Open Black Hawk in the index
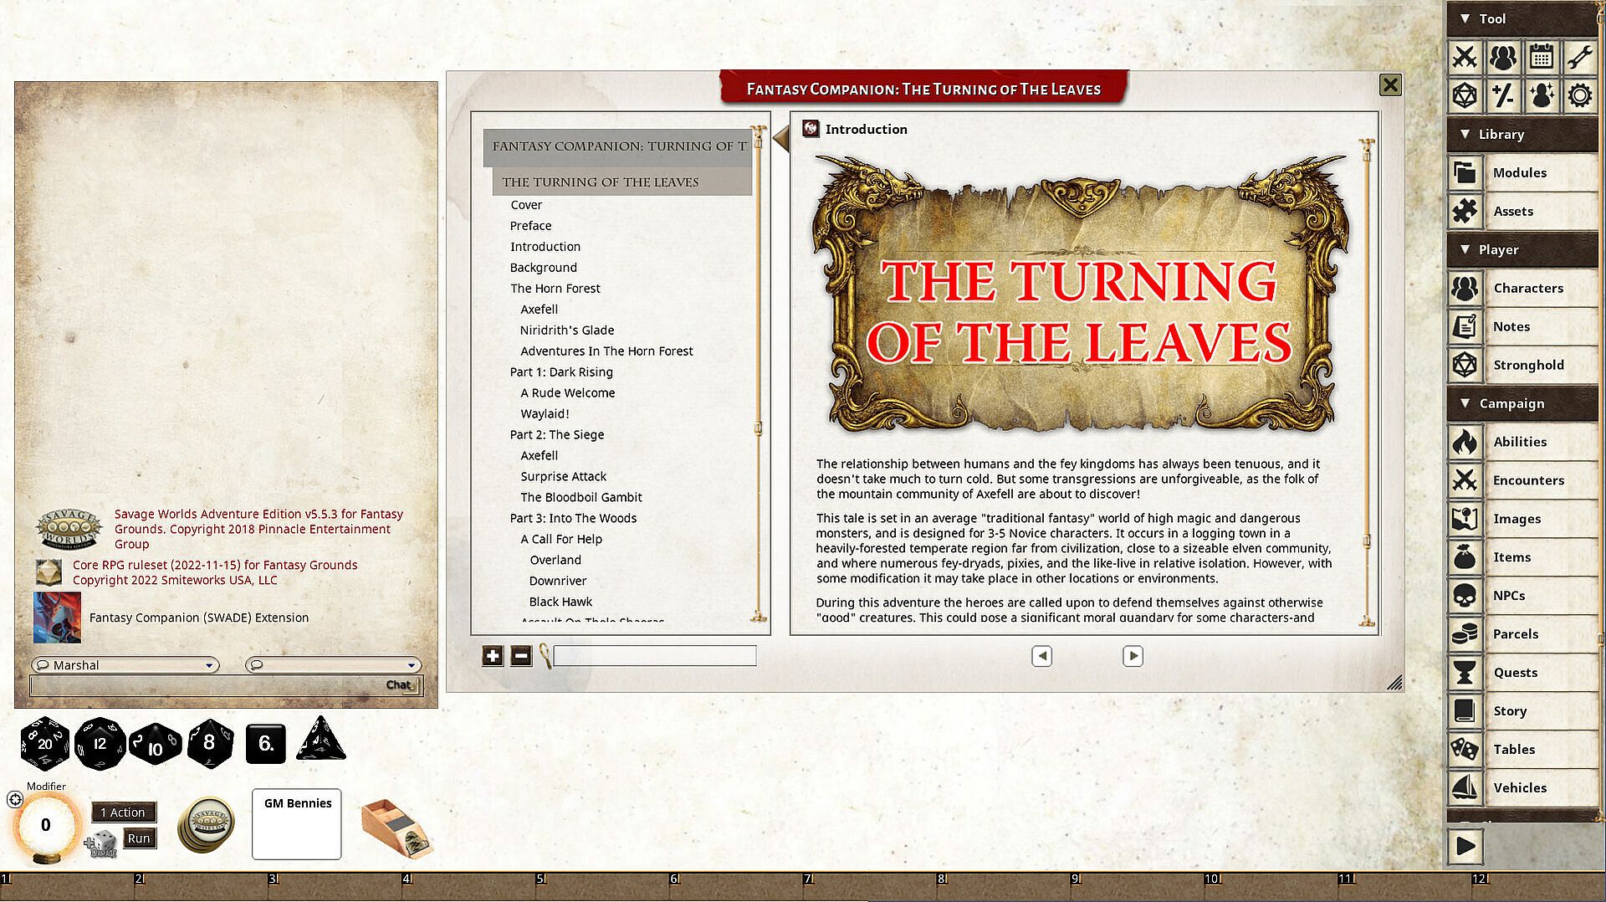This screenshot has width=1606, height=902. point(560,602)
